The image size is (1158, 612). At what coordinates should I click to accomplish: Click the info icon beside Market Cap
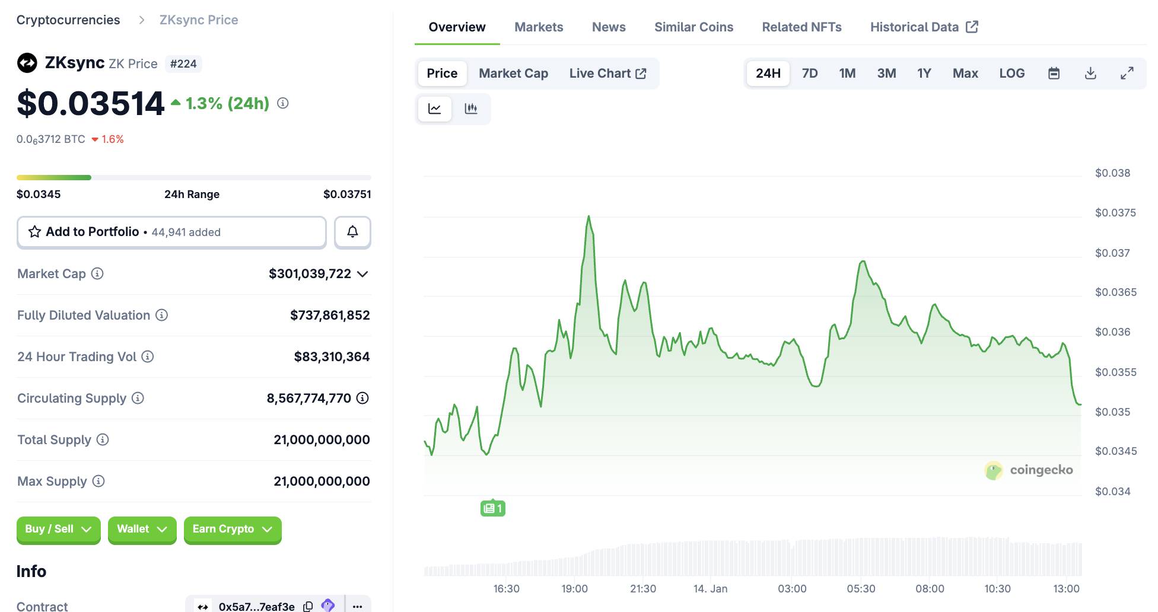pos(97,273)
